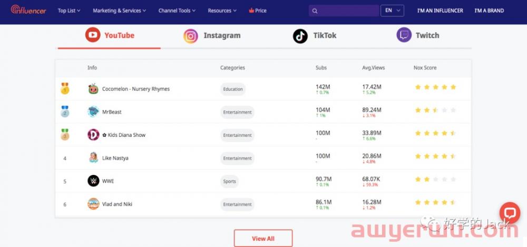Click WWE's two-star Nox Score
Viewport: 527px width, 247px height.
(435, 180)
